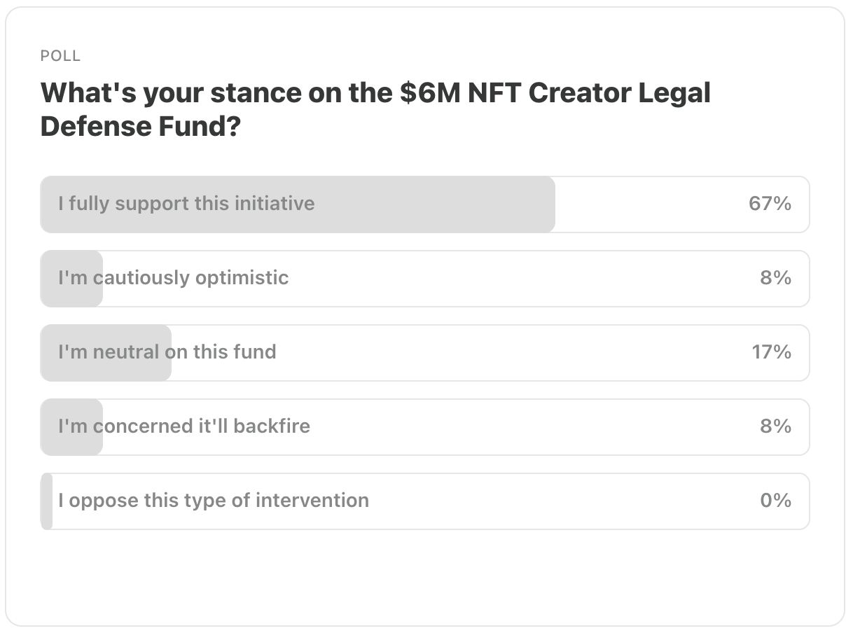The height and width of the screenshot is (633, 853).
Task: Click the 8% beside cautiously optimistic
Action: pos(775,278)
